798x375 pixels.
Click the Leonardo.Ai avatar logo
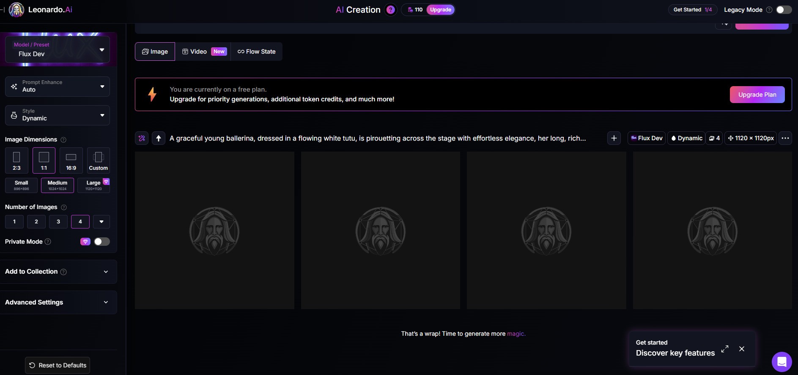(16, 10)
